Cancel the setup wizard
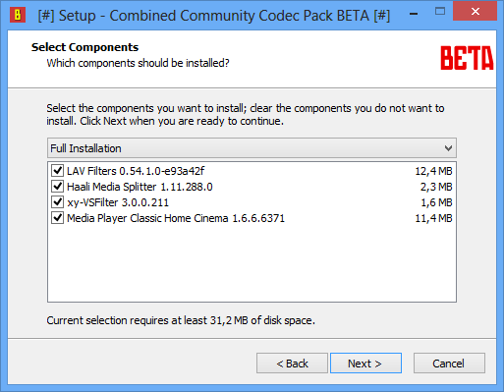Image resolution: width=504 pixels, height=392 pixels. [x=449, y=364]
